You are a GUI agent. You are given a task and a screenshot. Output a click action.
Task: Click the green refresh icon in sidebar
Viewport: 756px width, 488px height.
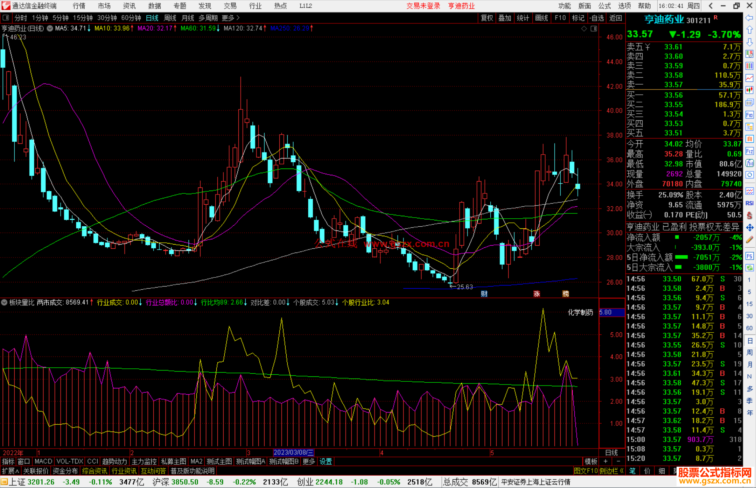point(749,268)
